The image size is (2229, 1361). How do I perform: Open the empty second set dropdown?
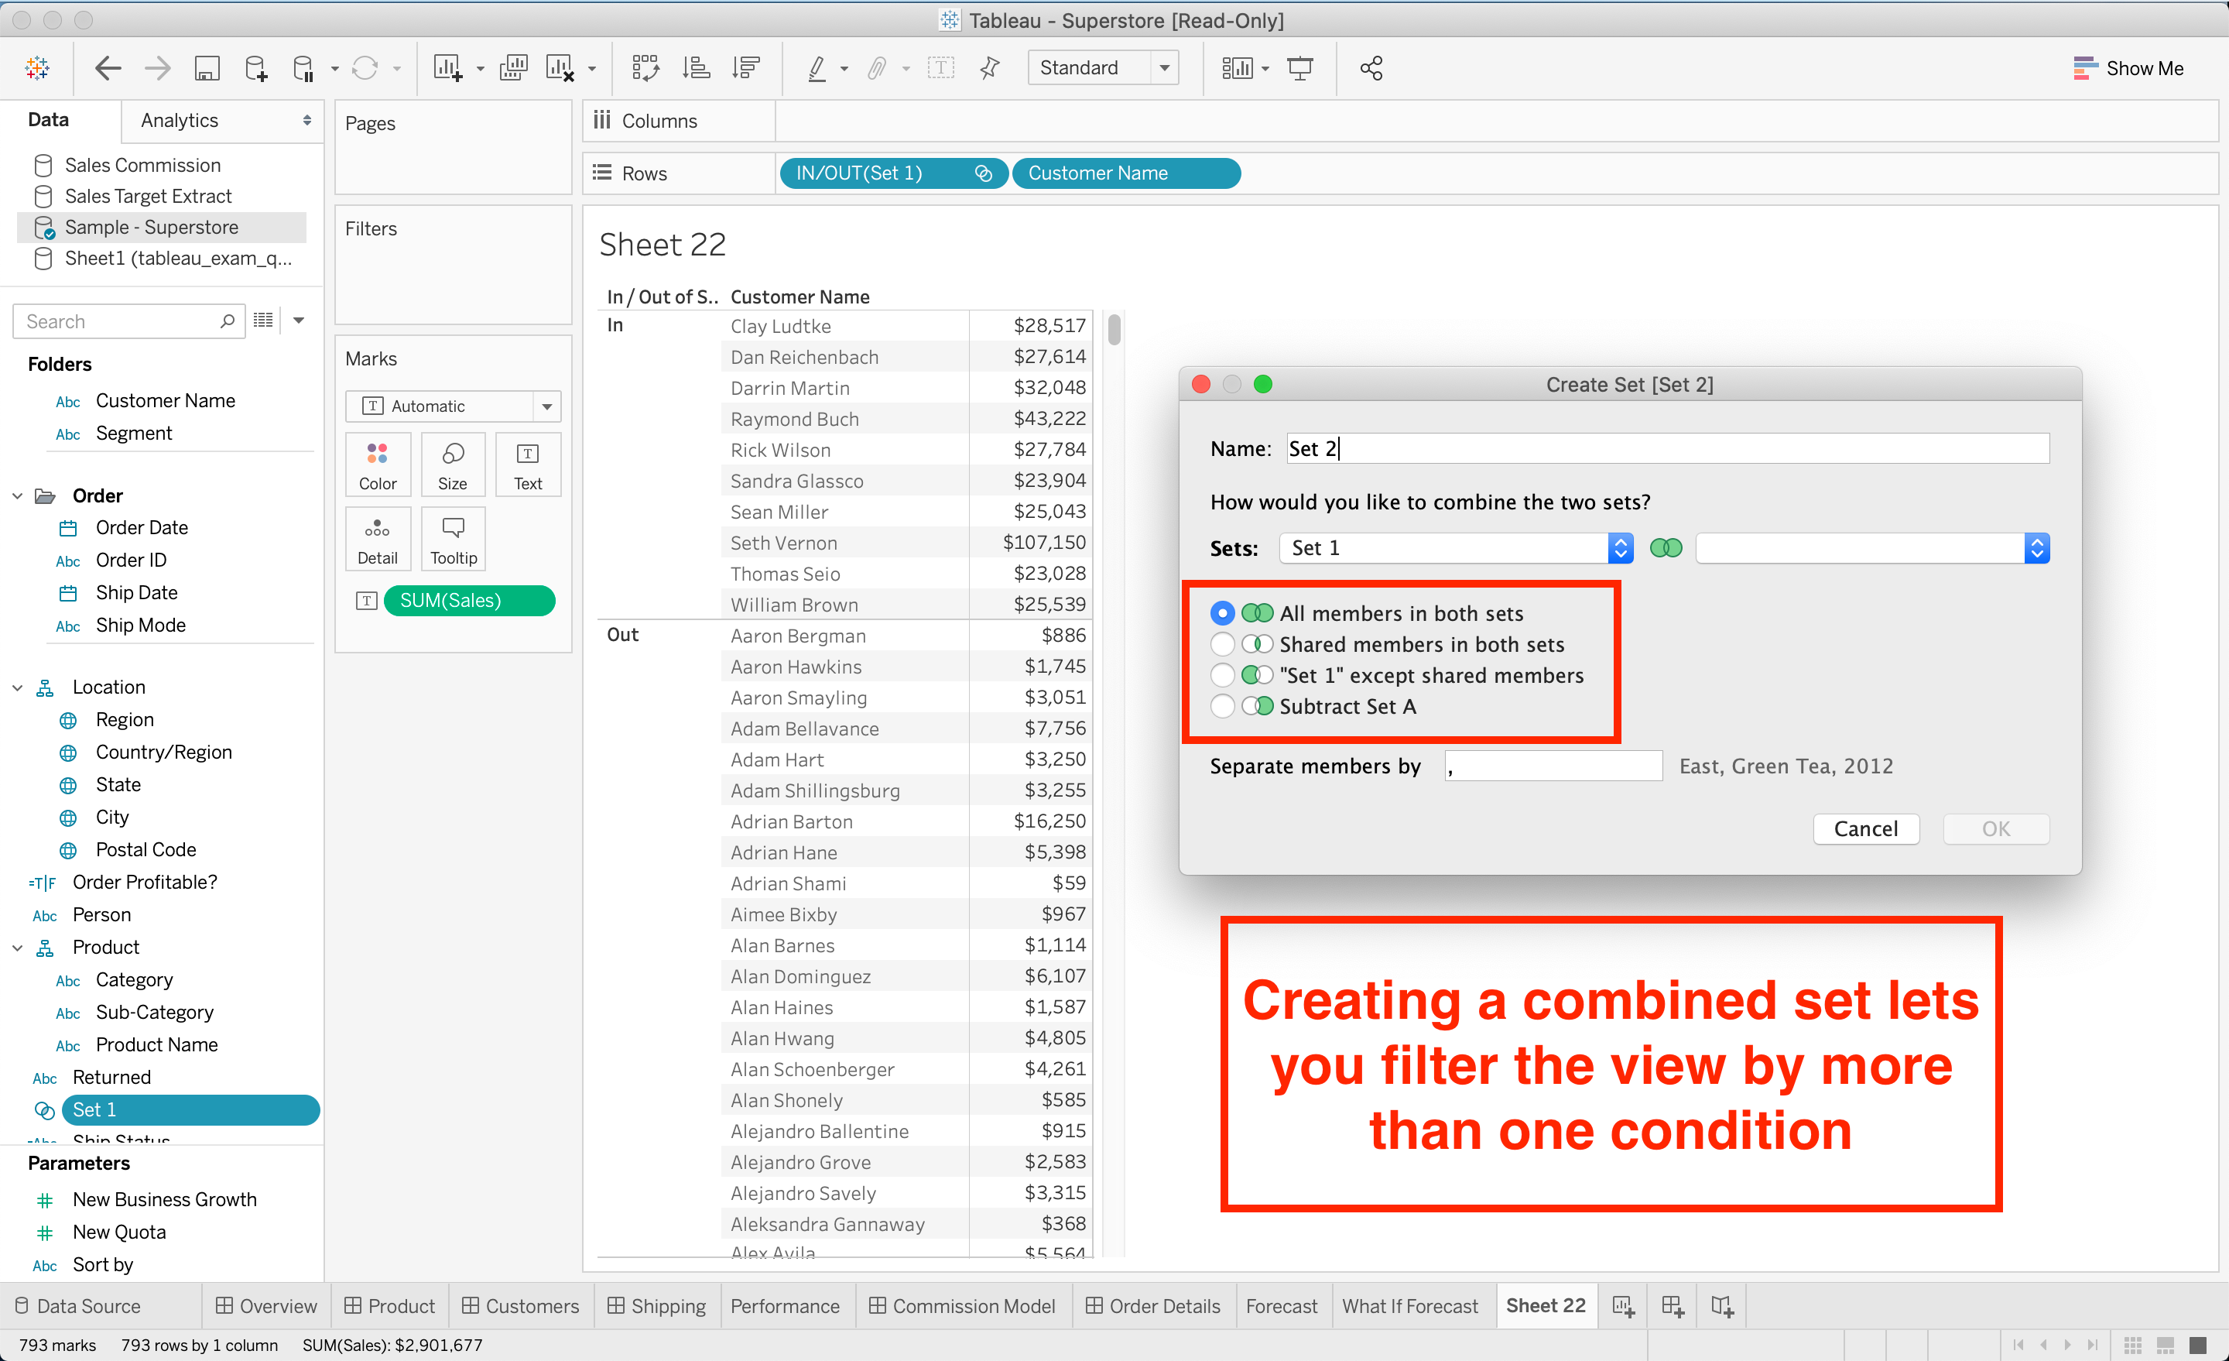[x=1871, y=547]
